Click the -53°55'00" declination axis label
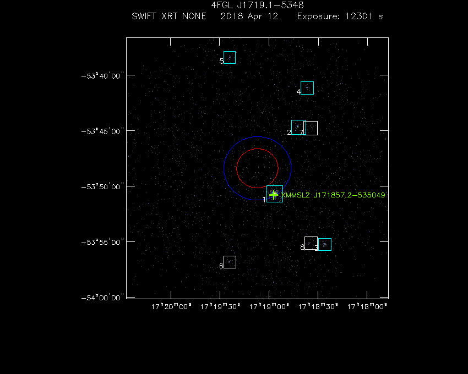The image size is (468, 374). click(x=102, y=242)
